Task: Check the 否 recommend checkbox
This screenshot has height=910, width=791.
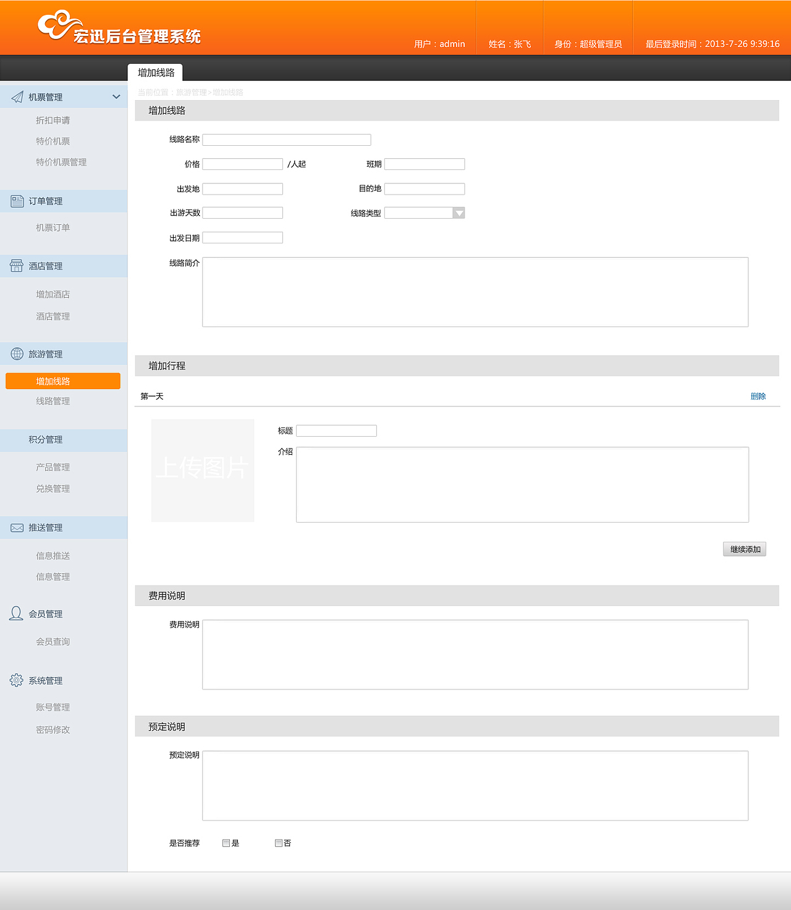Action: click(x=279, y=843)
